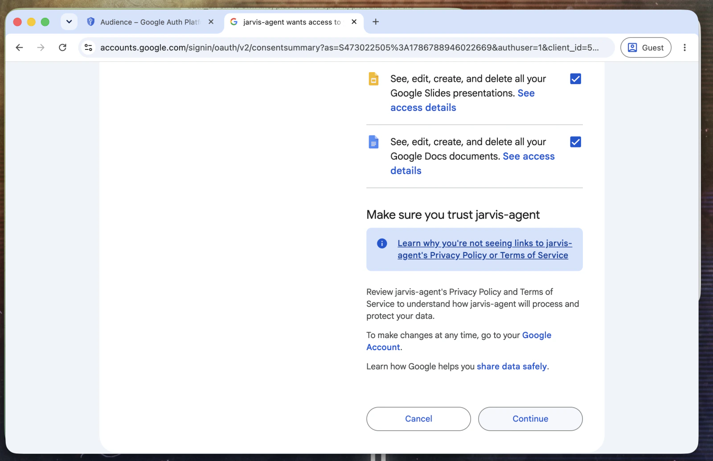The image size is (713, 461).
Task: Click the blue info icon
Action: [382, 243]
